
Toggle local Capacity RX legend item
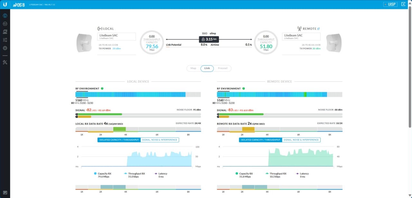(102, 175)
